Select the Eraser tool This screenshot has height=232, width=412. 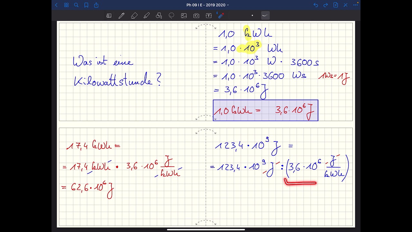pos(134,15)
